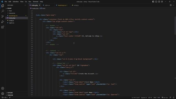Viewport: 176px width, 99px height.
Task: Open the File menu
Action: click(6, 2)
